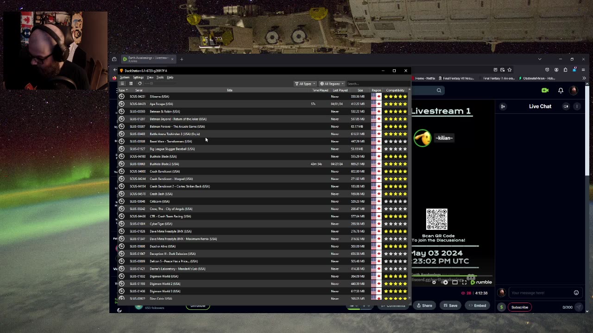Open ObstinateMelon bookmark
The width and height of the screenshot is (593, 333).
click(x=537, y=78)
